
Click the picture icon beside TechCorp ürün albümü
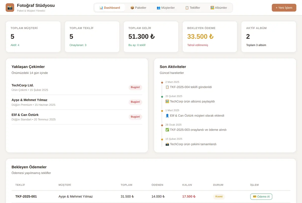(x=167, y=101)
